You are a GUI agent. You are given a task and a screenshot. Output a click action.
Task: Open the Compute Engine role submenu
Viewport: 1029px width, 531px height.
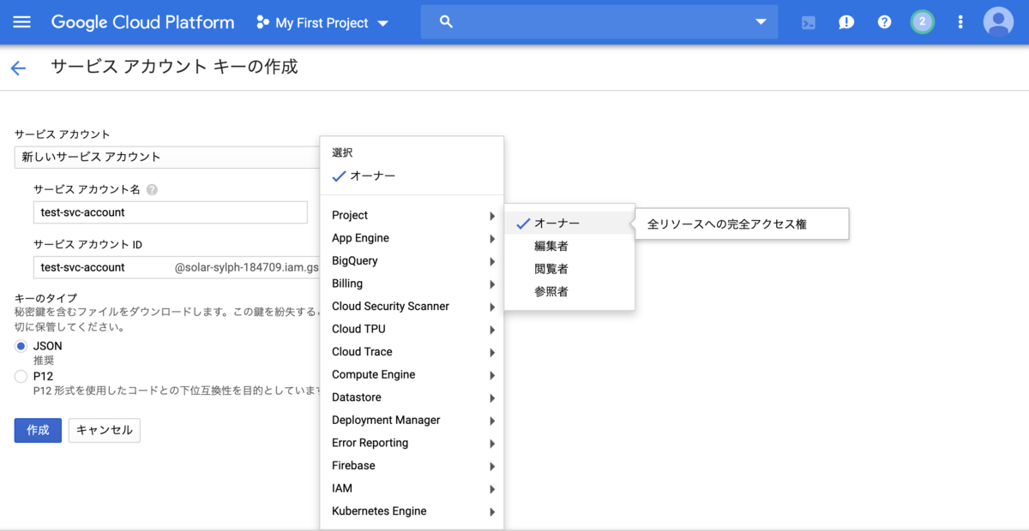click(412, 374)
